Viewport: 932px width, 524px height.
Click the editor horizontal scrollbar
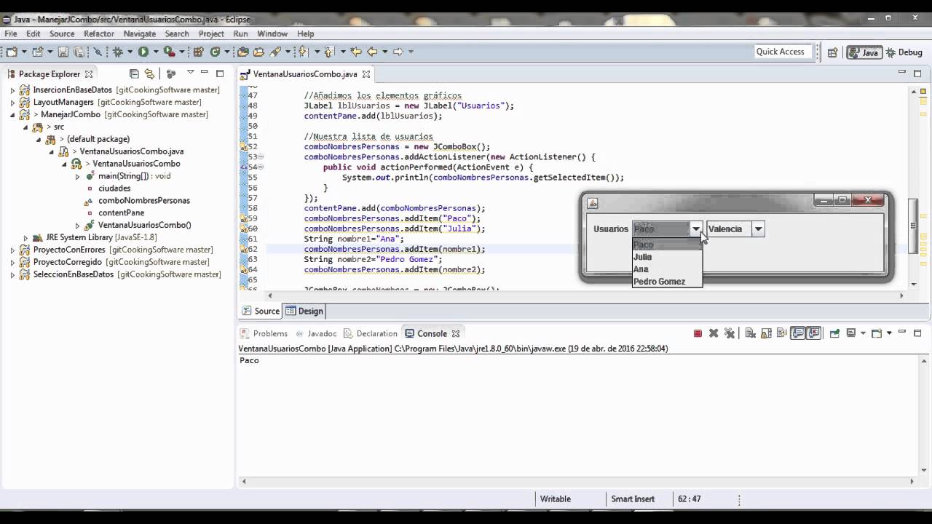click(x=585, y=295)
